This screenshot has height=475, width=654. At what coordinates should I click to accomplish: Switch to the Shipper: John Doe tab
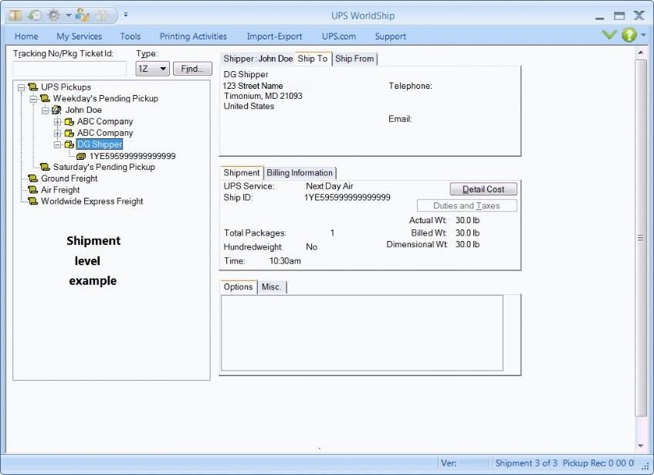(x=258, y=59)
